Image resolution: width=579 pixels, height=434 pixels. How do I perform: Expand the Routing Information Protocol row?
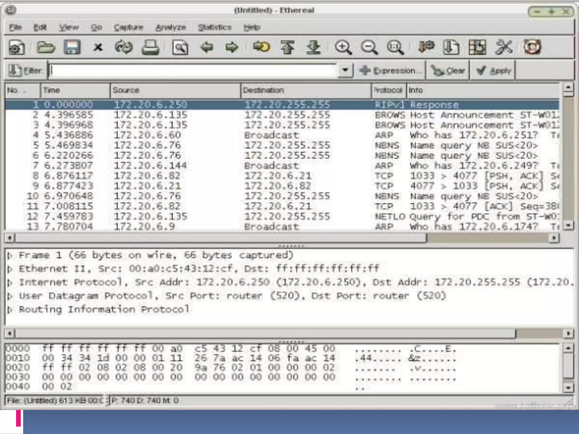10,310
